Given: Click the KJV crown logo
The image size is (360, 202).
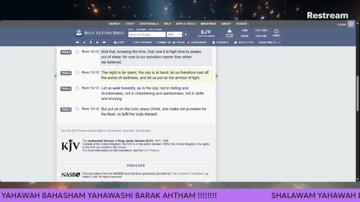Looking at the screenshot, I should (x=71, y=145).
